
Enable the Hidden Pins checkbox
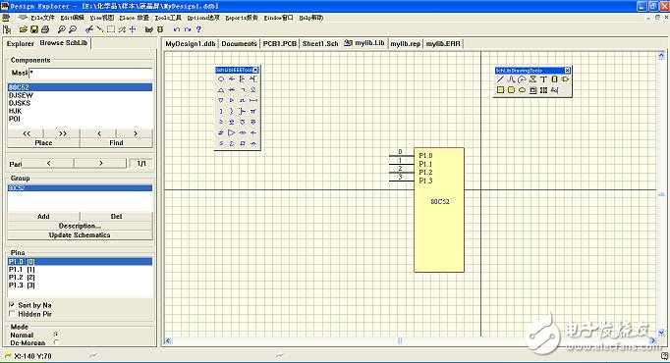(12, 314)
